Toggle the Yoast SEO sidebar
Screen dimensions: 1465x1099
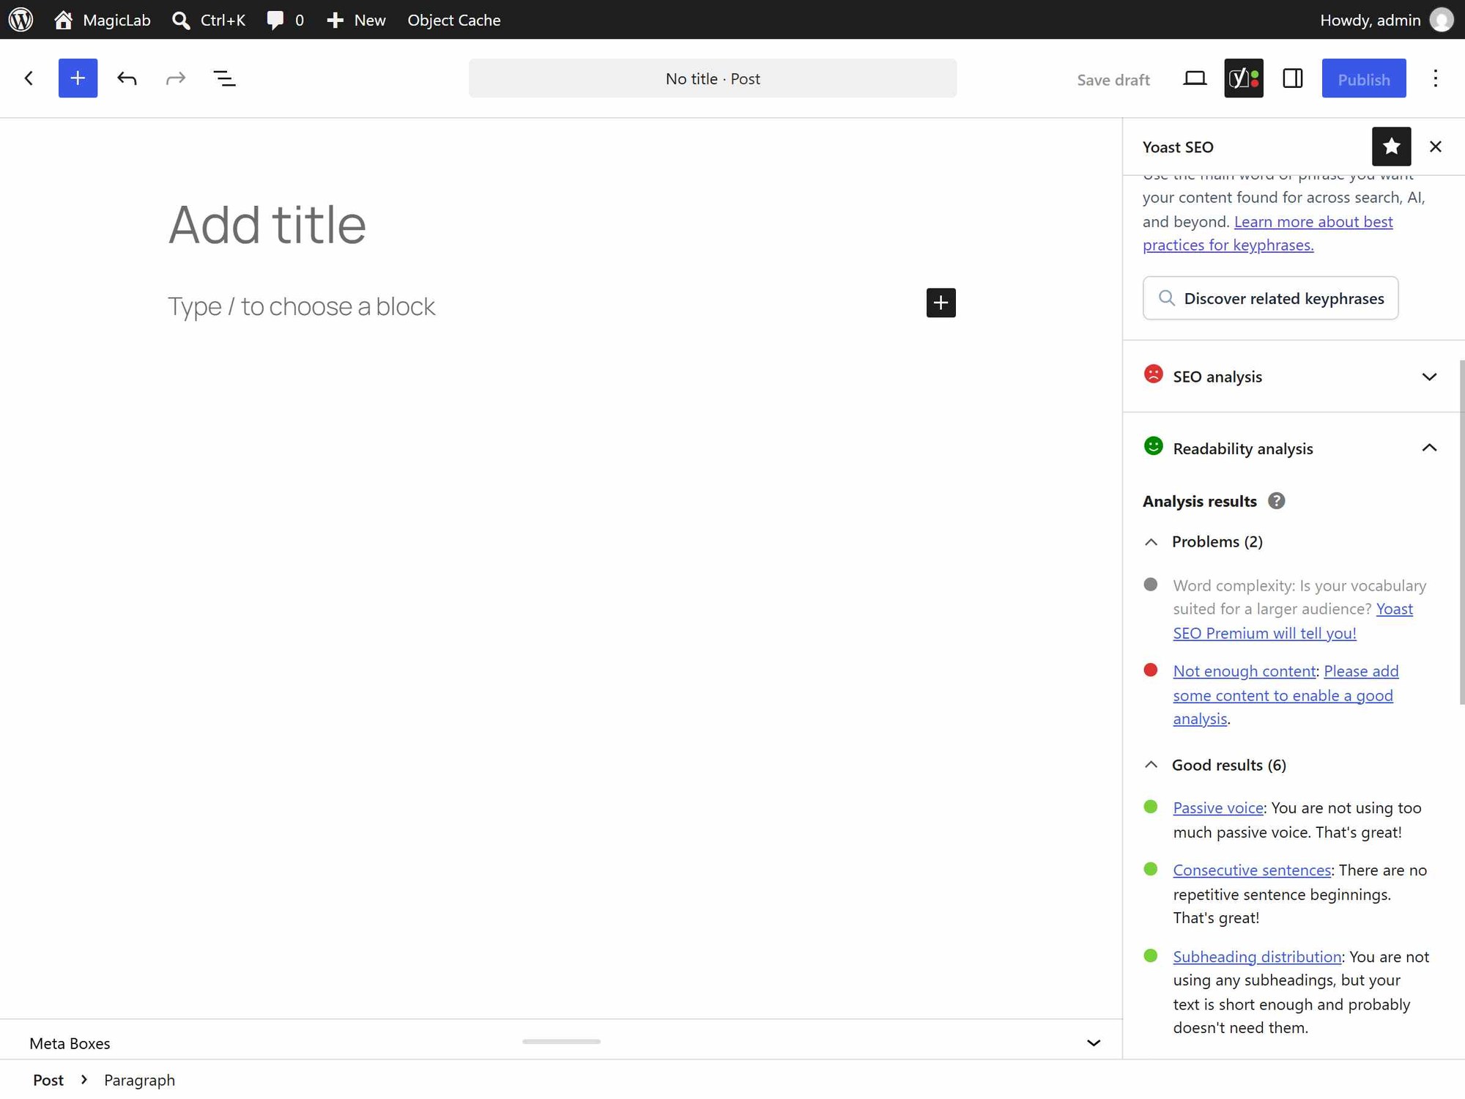pyautogui.click(x=1244, y=78)
